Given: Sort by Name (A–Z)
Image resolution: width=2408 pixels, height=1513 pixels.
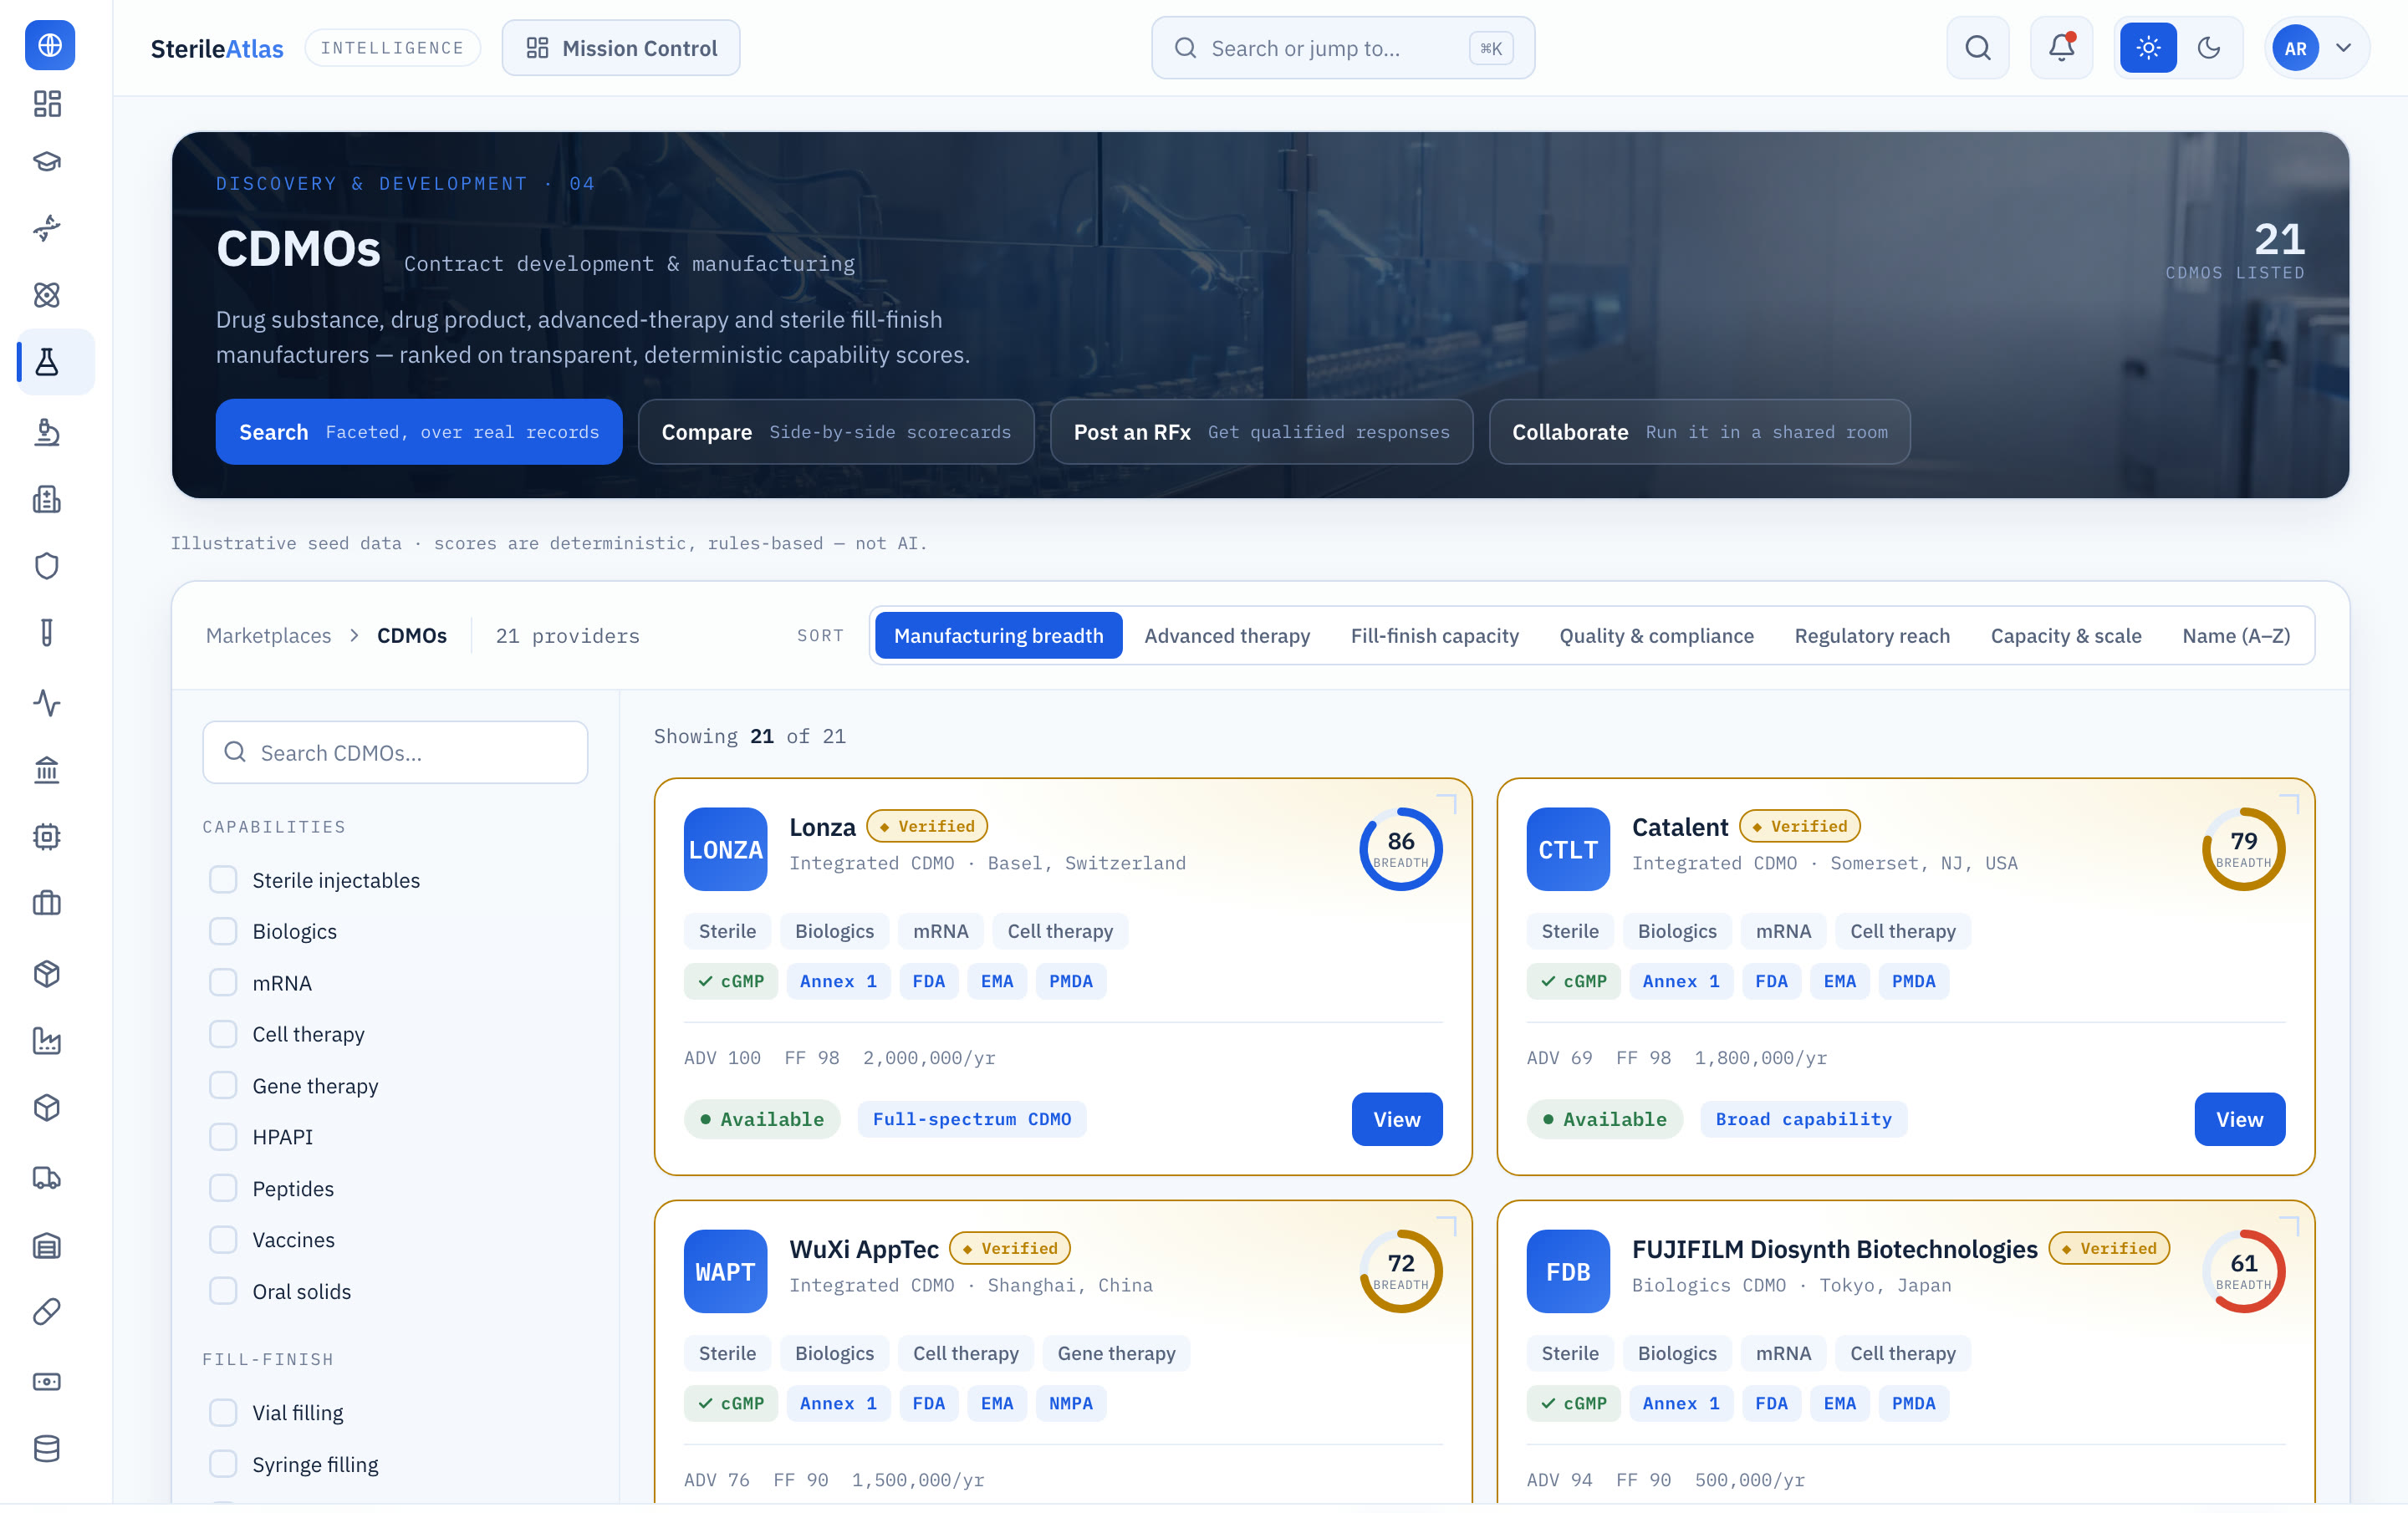Looking at the screenshot, I should pyautogui.click(x=2236, y=636).
